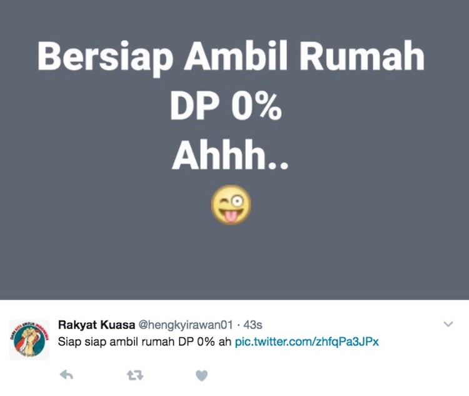Screen dimensions: 469x396
Task: Click the winking tongue-out emoji
Action: [x=231, y=205]
